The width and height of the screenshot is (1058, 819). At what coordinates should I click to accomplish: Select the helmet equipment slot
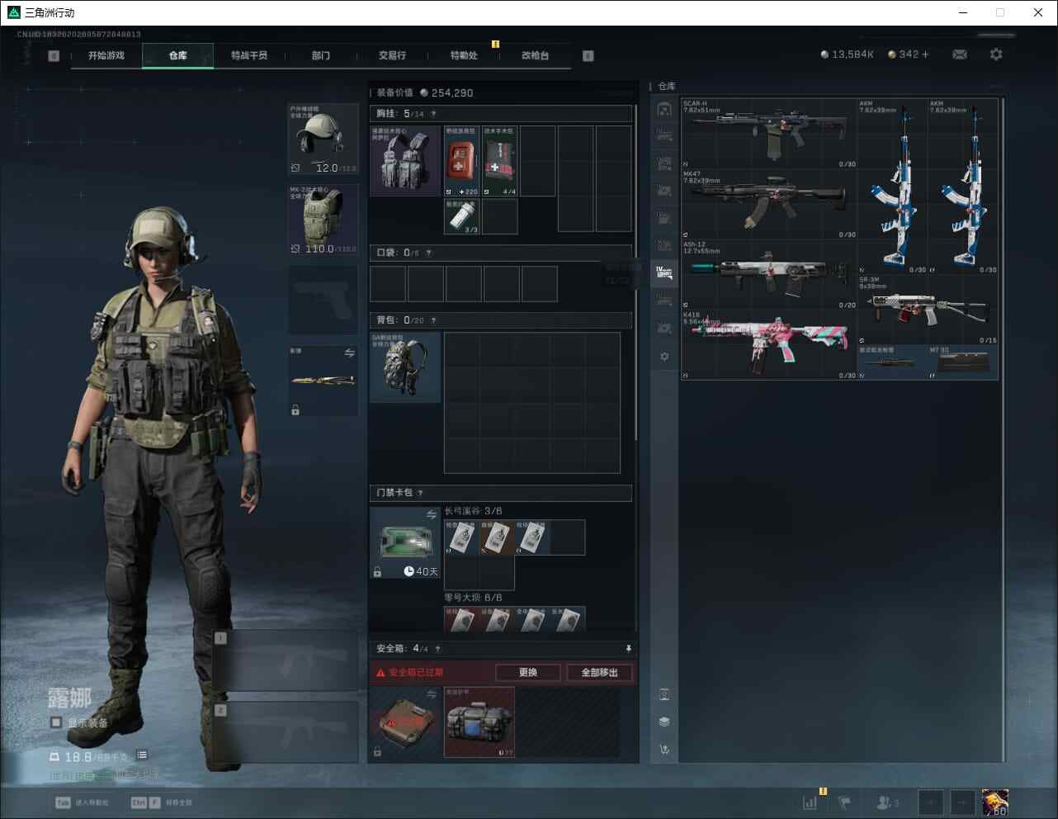pos(323,139)
